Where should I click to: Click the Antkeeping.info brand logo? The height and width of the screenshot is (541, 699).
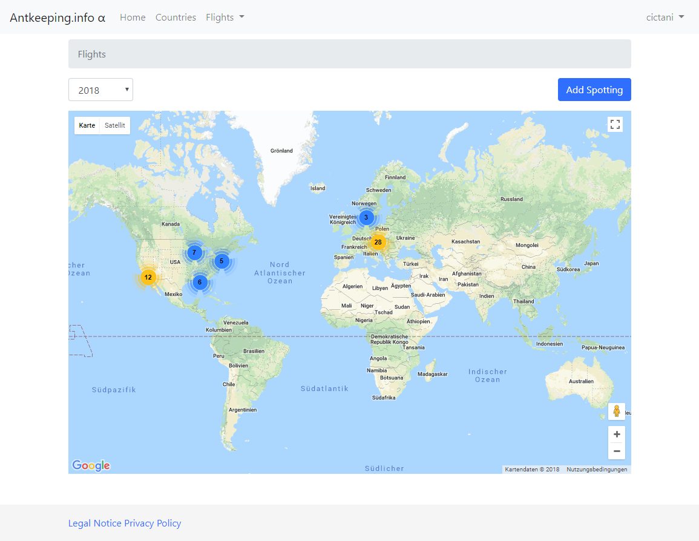pos(57,18)
